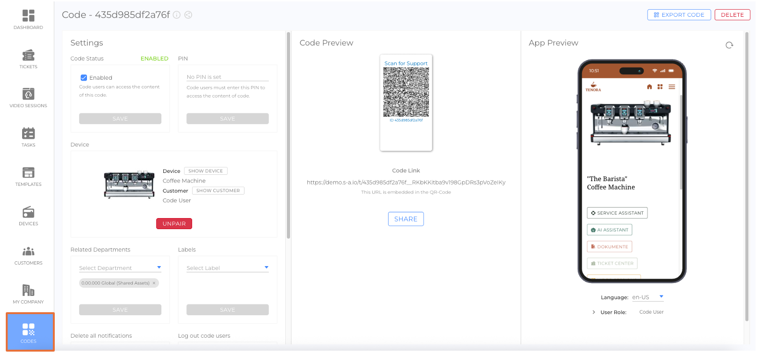Share the code link
Screen dimensions: 757x354
pos(405,219)
